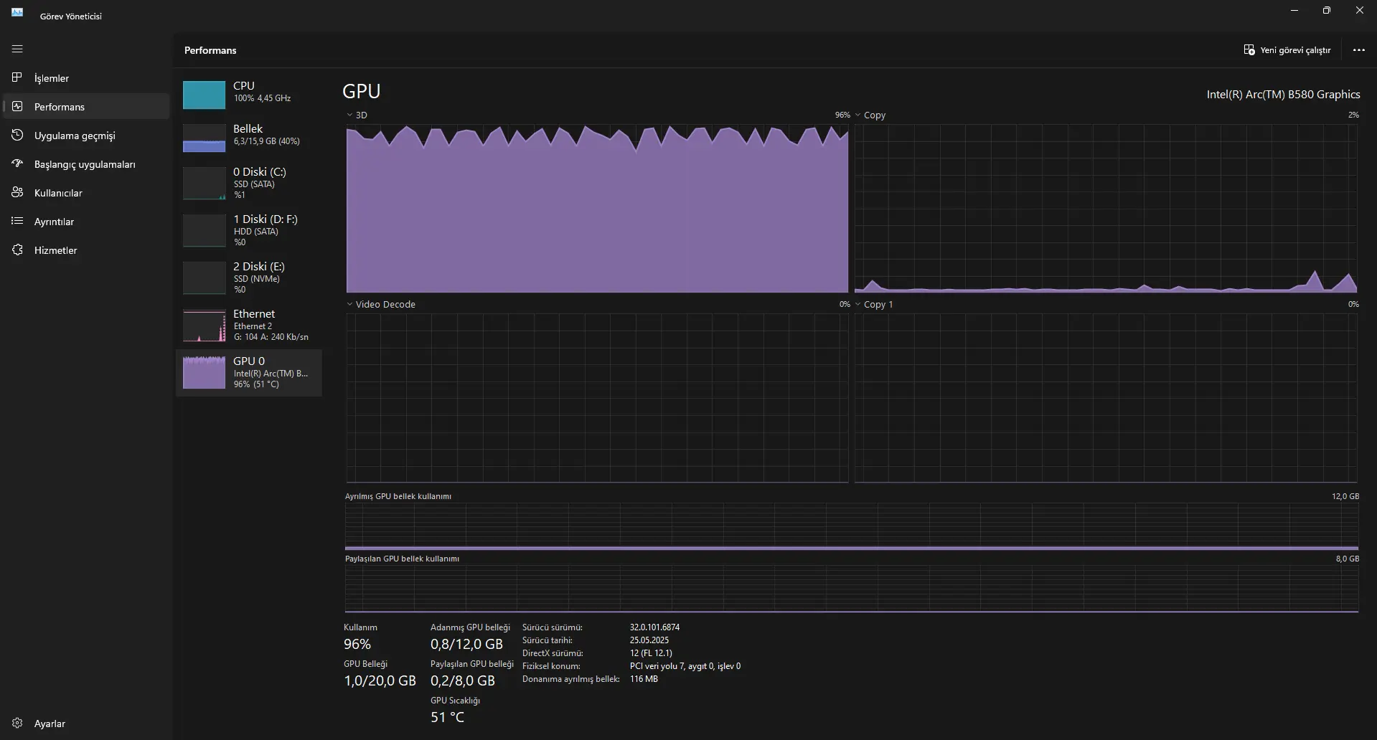This screenshot has height=740, width=1377.
Task: Click the Ayrıntılar details list icon
Action: [17, 221]
